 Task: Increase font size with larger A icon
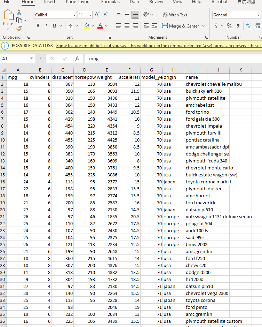97,15
